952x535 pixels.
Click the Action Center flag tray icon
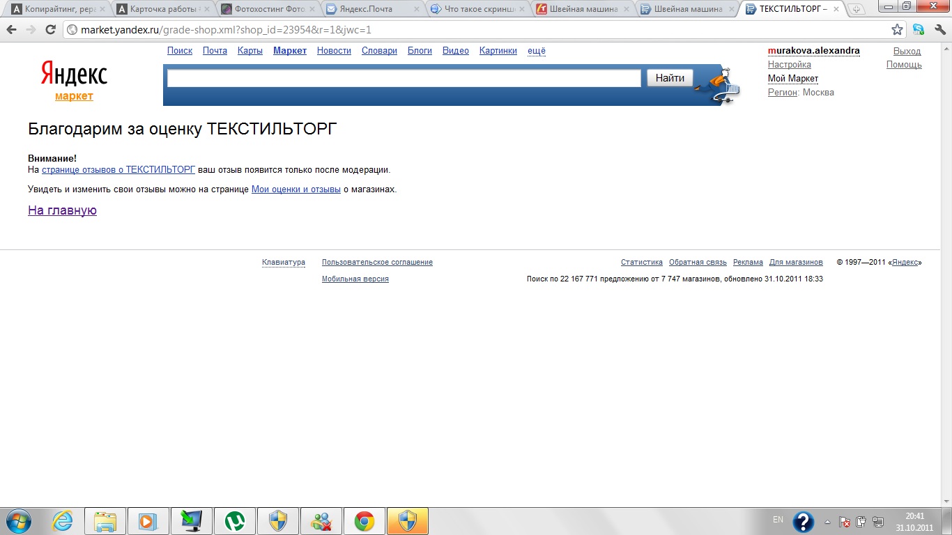(844, 521)
